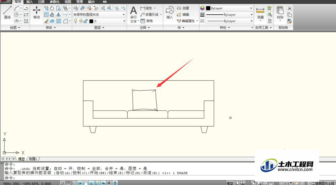Toggle Polar tracking in status bar

pyautogui.click(x=80, y=183)
